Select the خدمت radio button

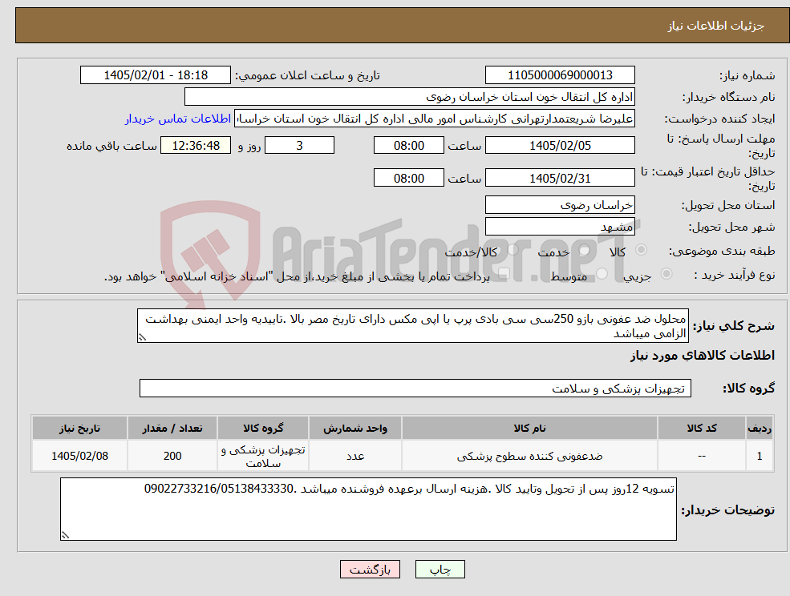[x=584, y=250]
